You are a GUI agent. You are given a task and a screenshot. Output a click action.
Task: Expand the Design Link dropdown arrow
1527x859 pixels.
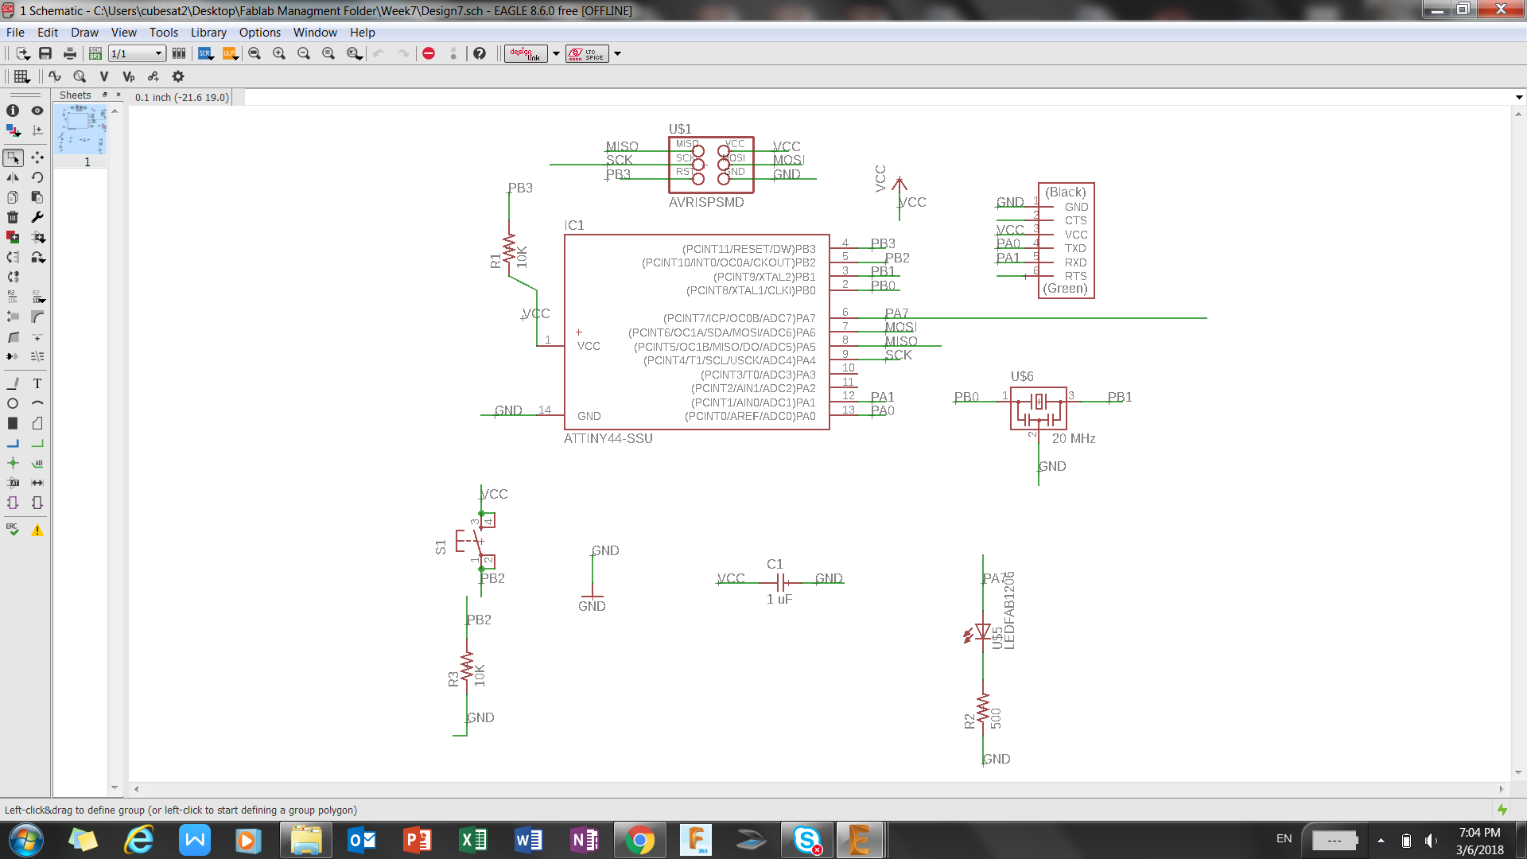556,53
